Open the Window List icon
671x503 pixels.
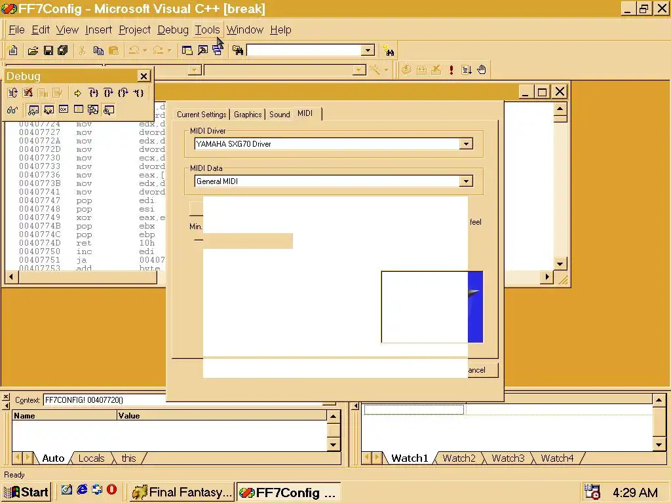(218, 50)
